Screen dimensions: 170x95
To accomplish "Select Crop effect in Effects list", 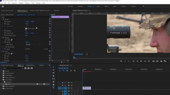I will [25, 84].
